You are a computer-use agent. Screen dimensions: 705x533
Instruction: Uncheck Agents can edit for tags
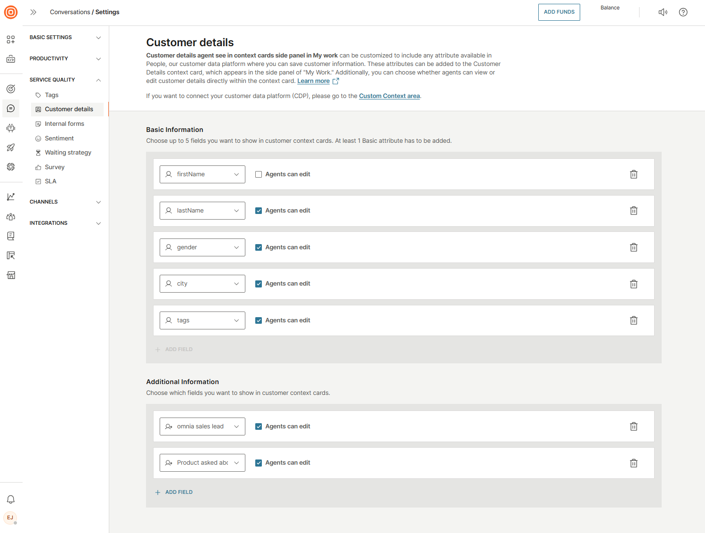coord(259,320)
